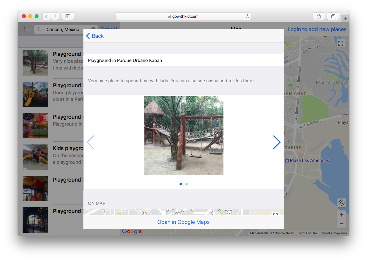Toggle Safari sidebar

[x=68, y=16]
